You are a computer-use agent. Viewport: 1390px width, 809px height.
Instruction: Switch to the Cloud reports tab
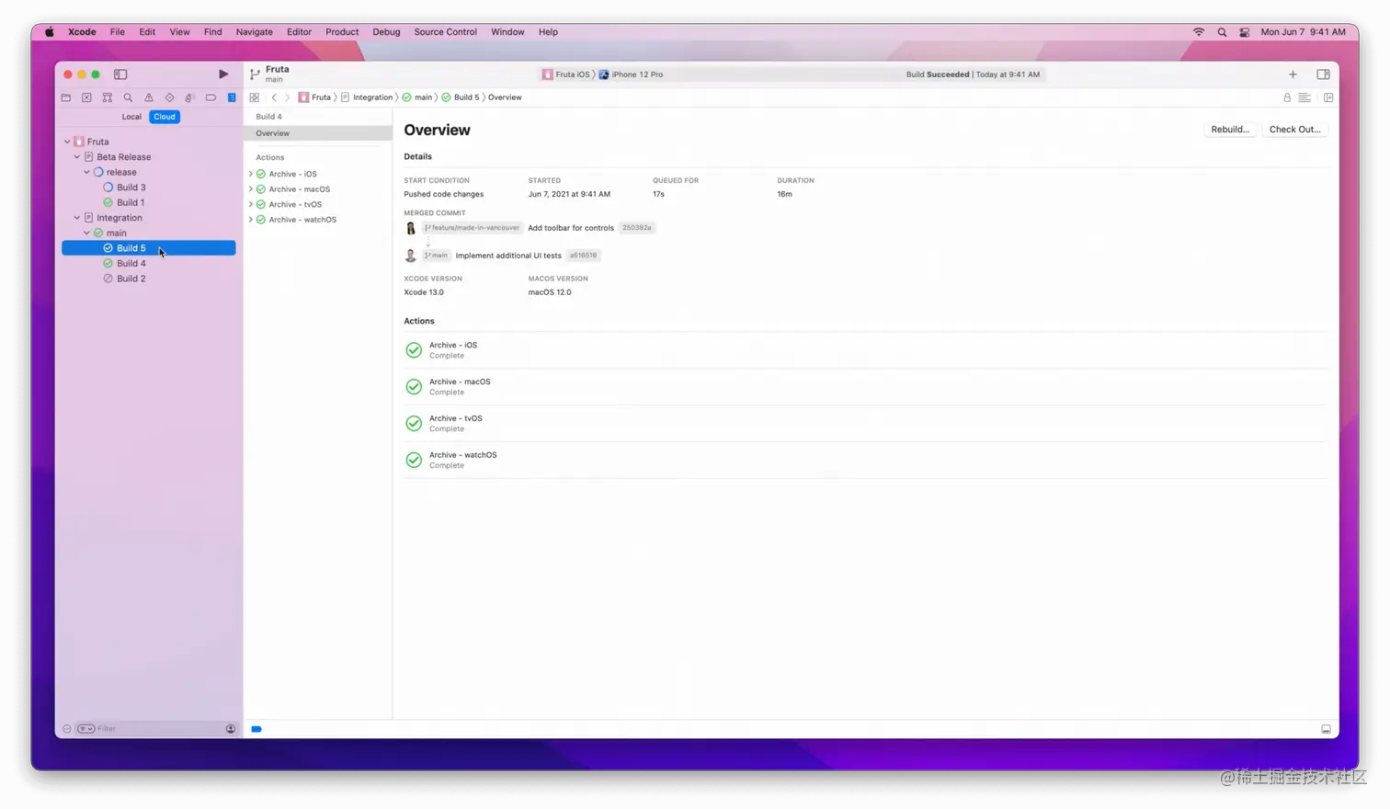[x=165, y=117]
